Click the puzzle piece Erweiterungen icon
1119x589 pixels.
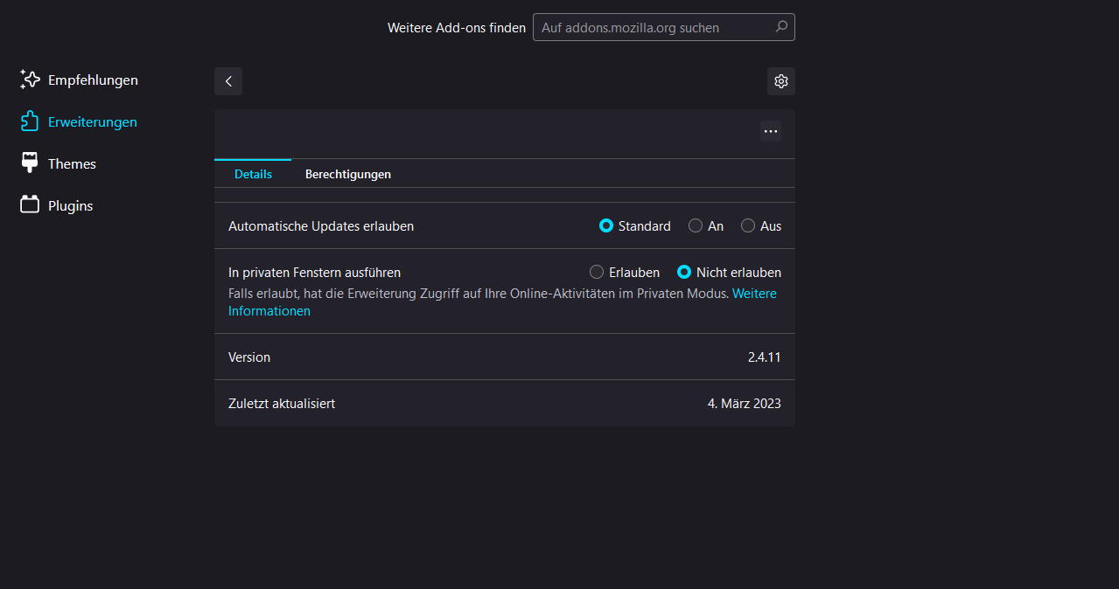(x=30, y=121)
